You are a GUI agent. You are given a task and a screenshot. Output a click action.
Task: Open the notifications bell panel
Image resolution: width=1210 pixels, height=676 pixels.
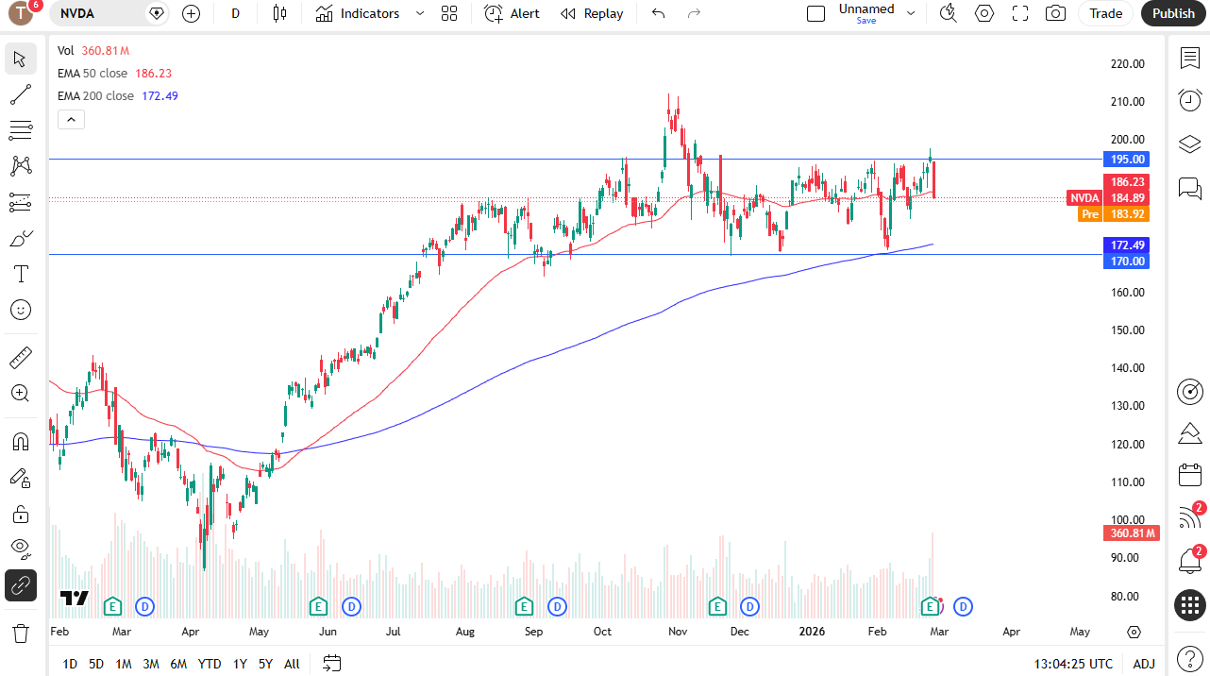(x=1189, y=561)
